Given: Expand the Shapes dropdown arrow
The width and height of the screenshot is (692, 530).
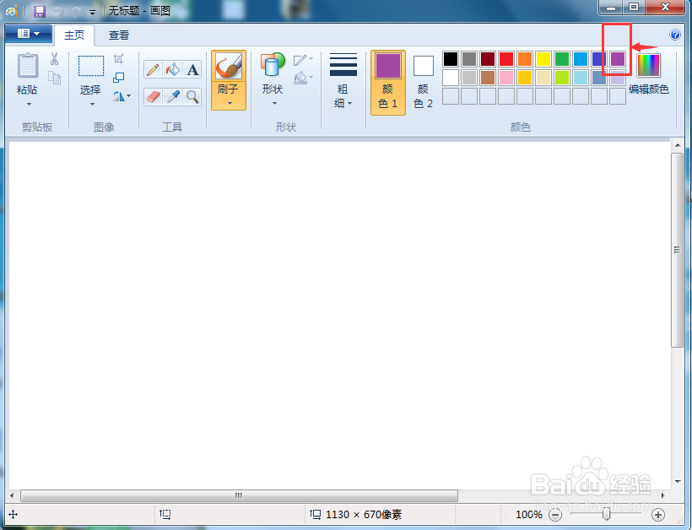Looking at the screenshot, I should 274,103.
